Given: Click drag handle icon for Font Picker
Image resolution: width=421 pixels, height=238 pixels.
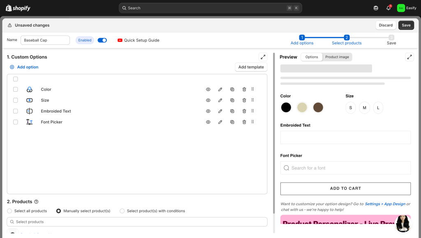Looking at the screenshot, I should (252, 122).
